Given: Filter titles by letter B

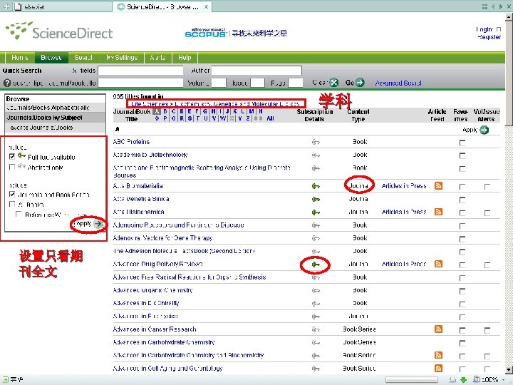Looking at the screenshot, I should point(165,111).
